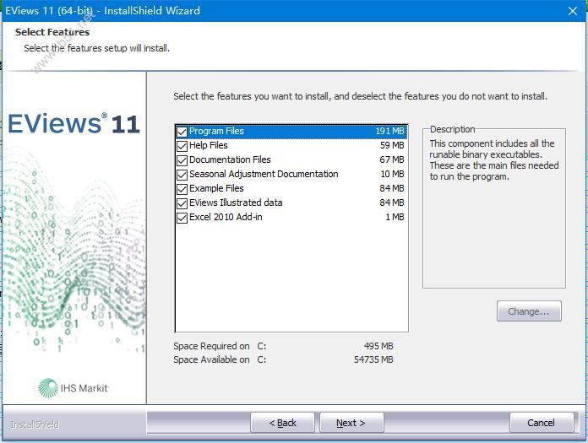Click the Select Features heading
Screen dimensions: 588x443
pos(52,32)
